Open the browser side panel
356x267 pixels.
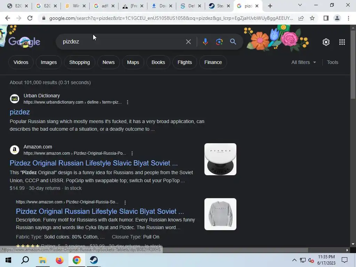[326, 18]
